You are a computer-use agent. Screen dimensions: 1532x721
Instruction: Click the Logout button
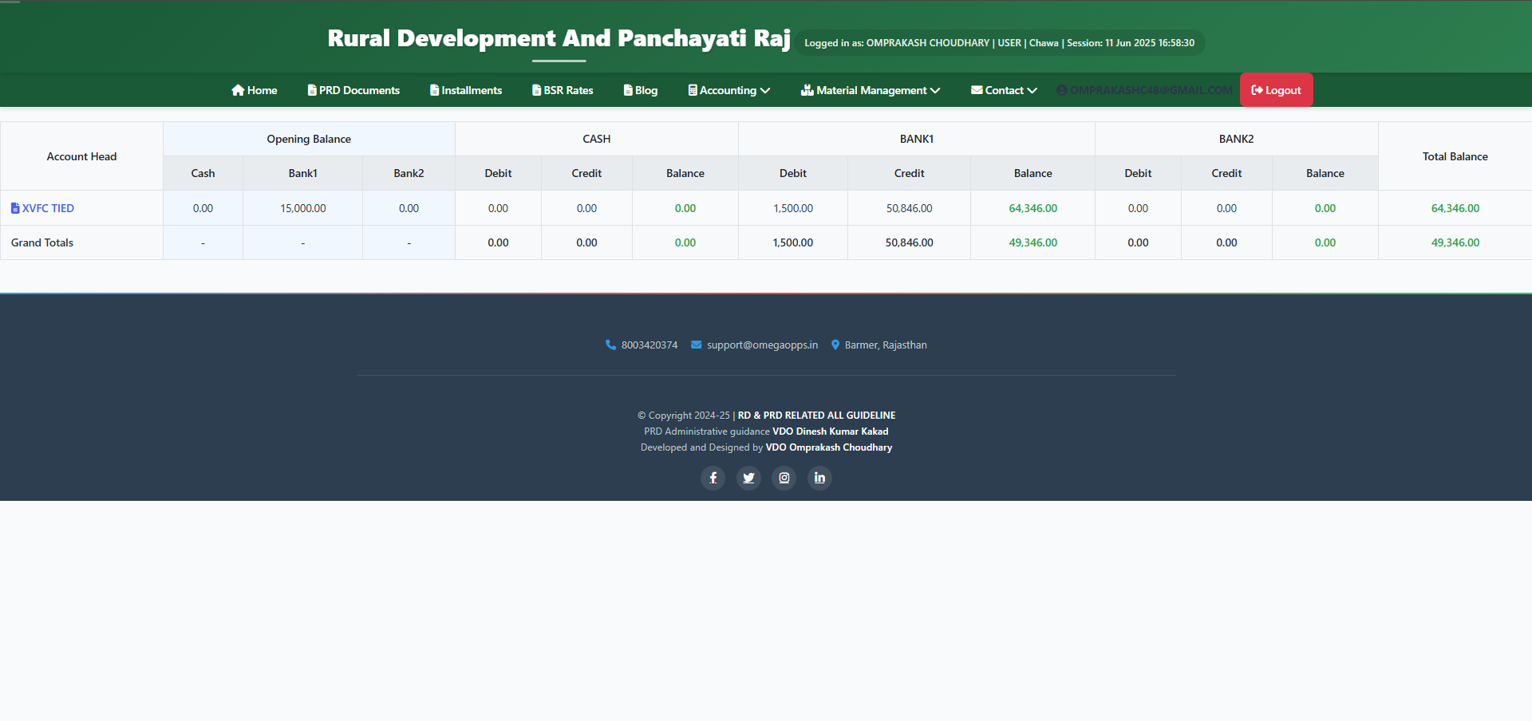click(1275, 90)
